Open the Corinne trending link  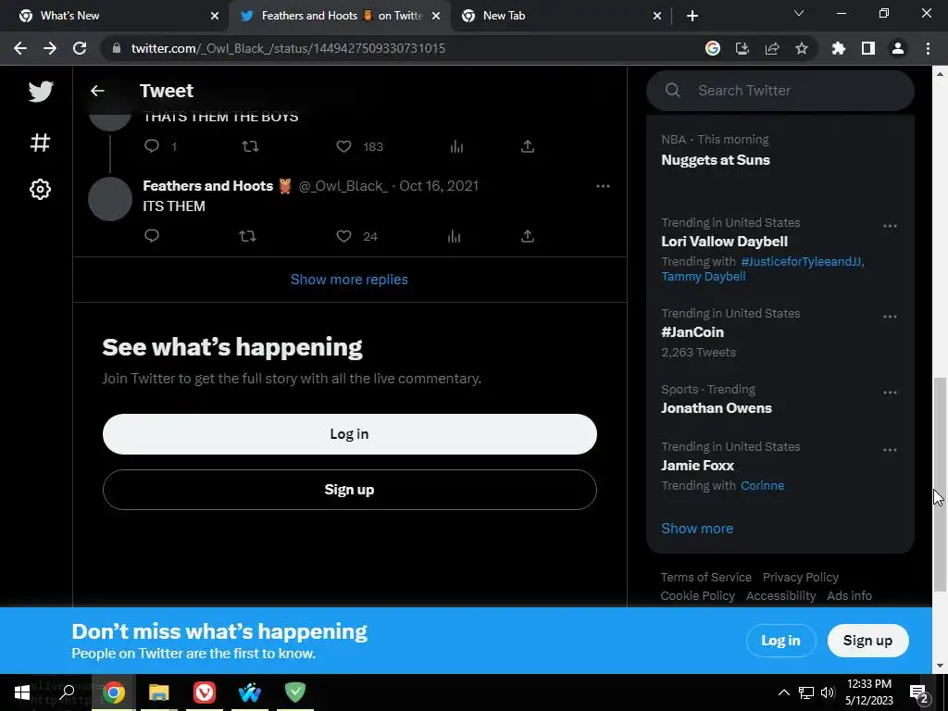(763, 485)
